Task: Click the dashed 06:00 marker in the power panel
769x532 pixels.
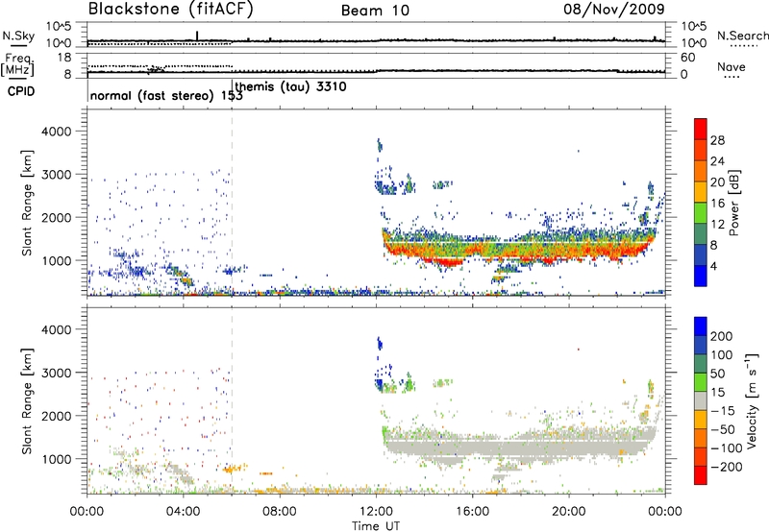Action: pos(233,203)
